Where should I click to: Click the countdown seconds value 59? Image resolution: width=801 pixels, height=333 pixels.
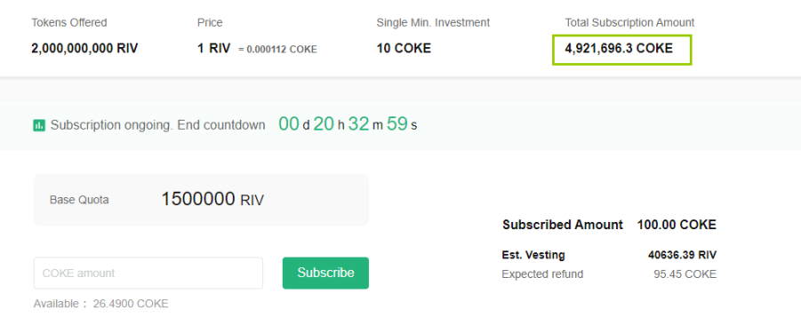pyautogui.click(x=396, y=124)
